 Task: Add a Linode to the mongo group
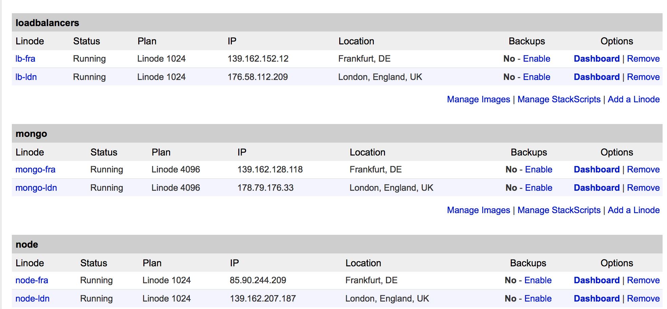633,210
